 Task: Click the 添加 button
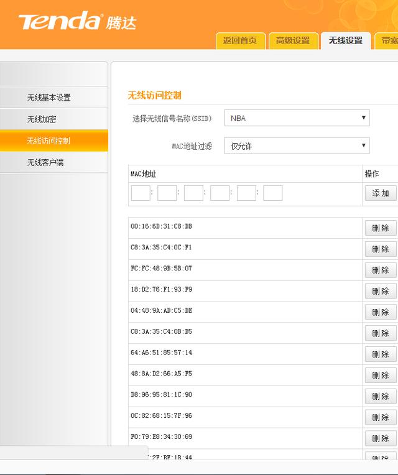(381, 193)
